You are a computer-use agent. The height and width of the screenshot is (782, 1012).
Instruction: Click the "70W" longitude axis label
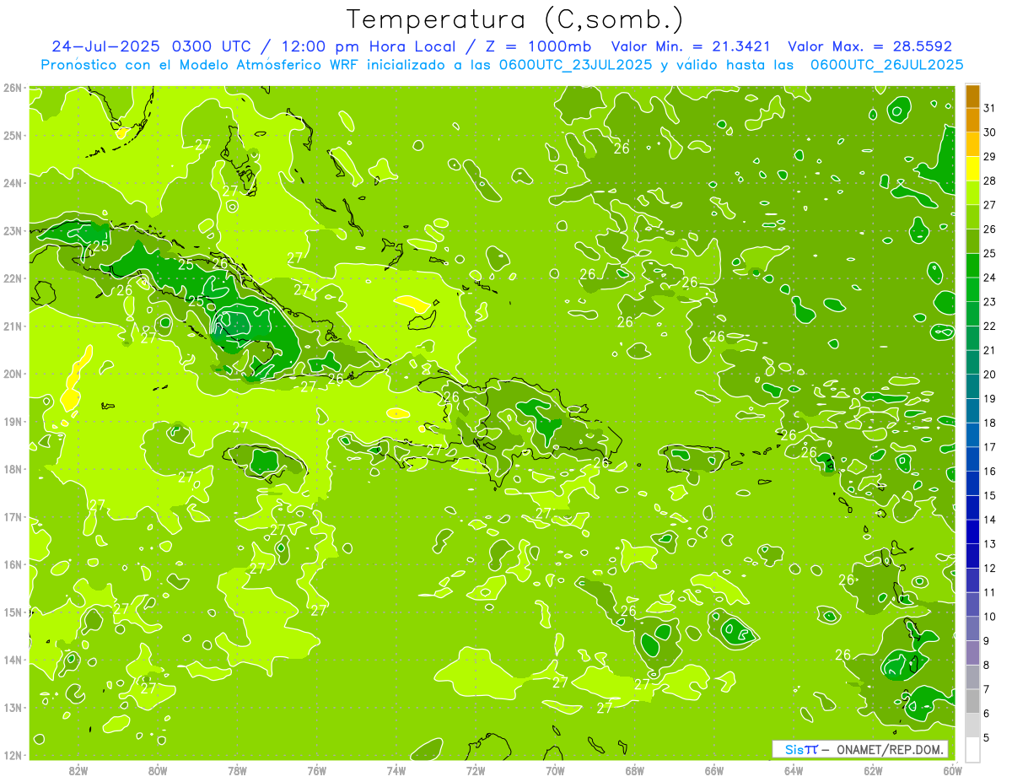[555, 770]
